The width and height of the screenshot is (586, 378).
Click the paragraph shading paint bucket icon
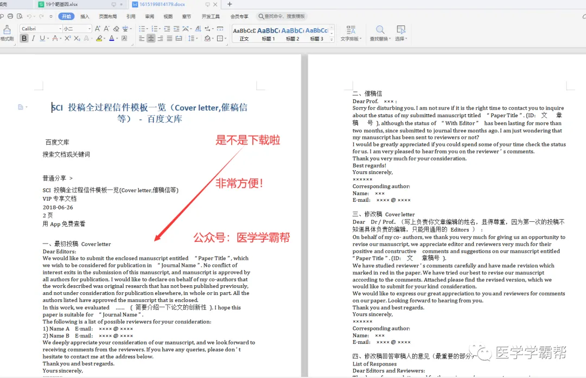pos(207,38)
